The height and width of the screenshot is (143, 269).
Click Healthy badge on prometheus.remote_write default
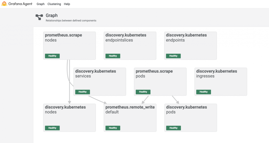tap(113, 128)
